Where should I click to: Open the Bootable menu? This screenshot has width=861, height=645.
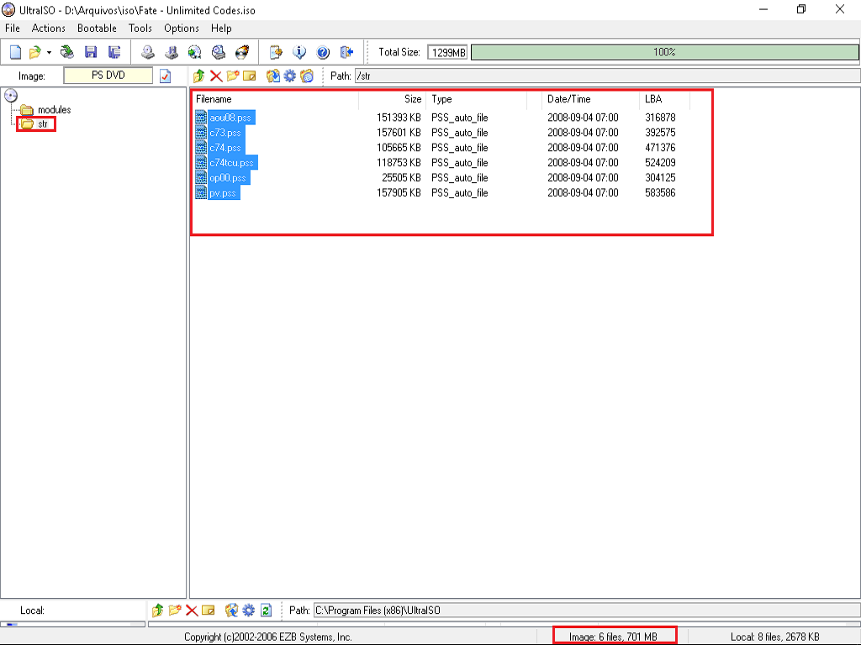pyautogui.click(x=97, y=29)
